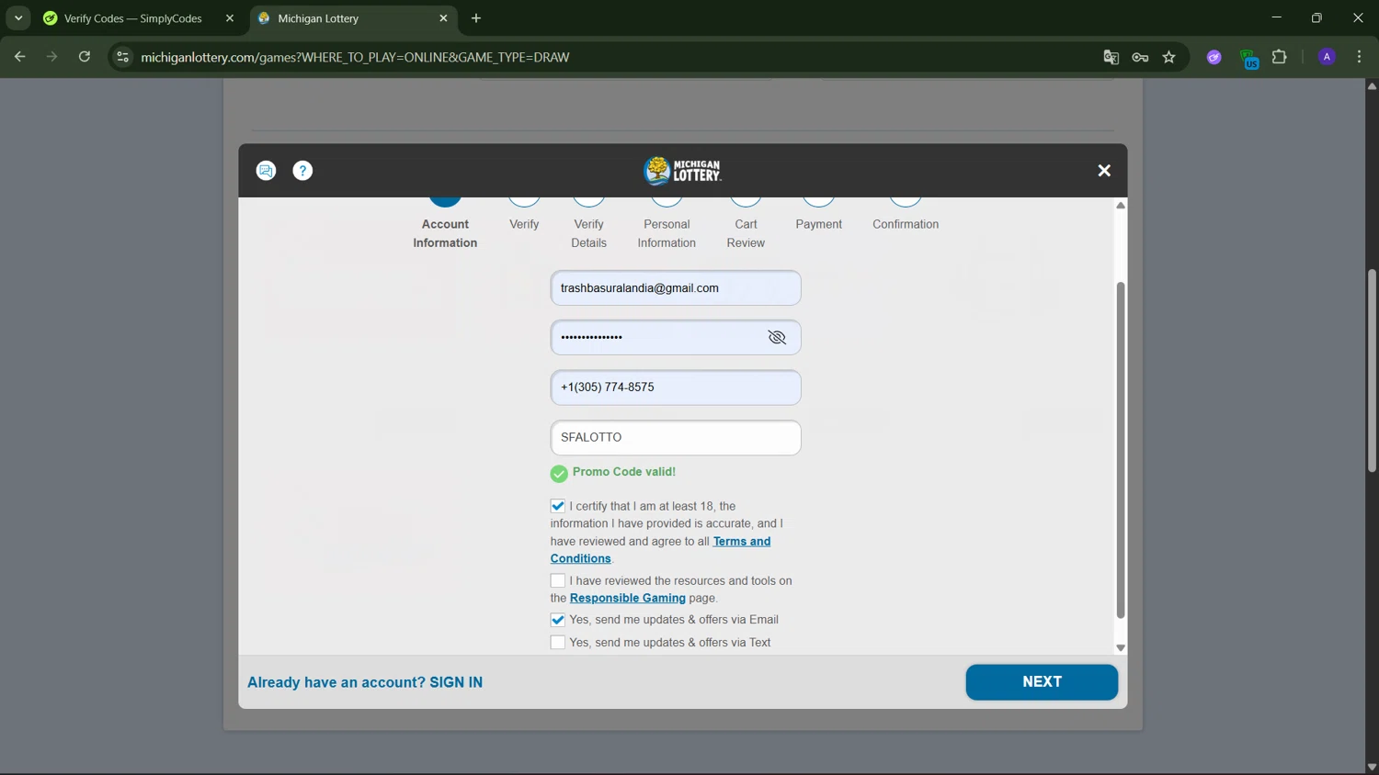Reload the current page

(x=85, y=57)
